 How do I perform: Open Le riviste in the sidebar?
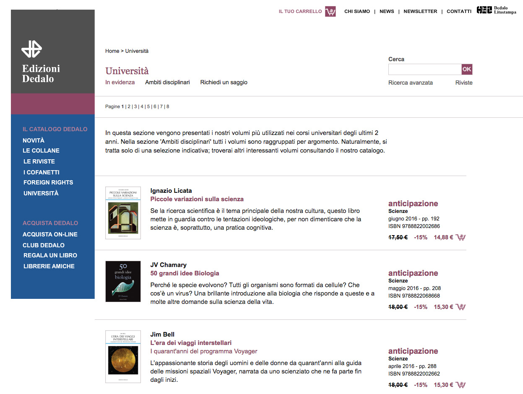pos(39,161)
